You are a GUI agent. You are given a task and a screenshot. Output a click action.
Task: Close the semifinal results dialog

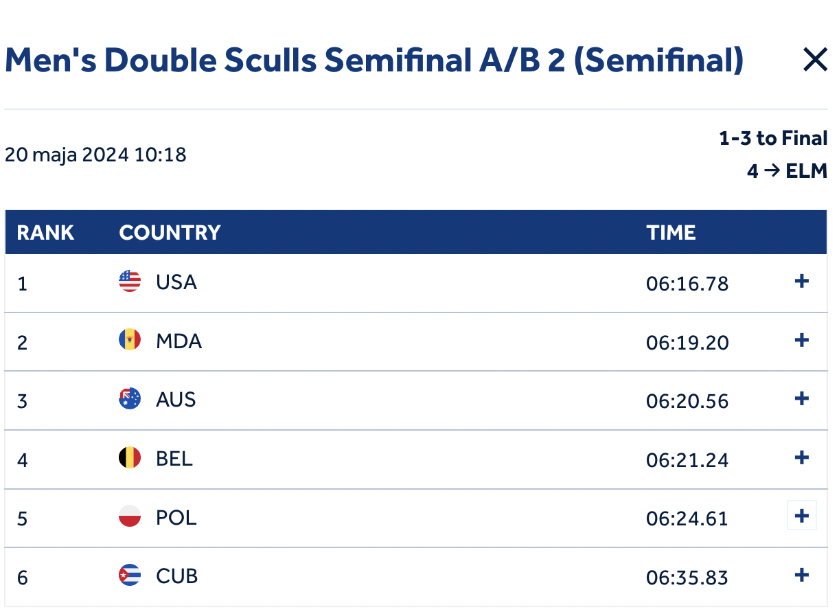coord(815,61)
